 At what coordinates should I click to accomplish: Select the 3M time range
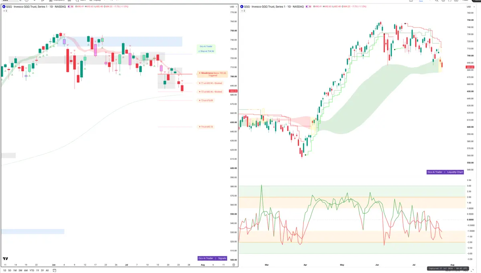[20, 270]
